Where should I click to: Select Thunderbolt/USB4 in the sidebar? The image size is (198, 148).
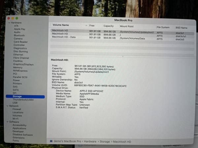pyautogui.click(x=23, y=99)
